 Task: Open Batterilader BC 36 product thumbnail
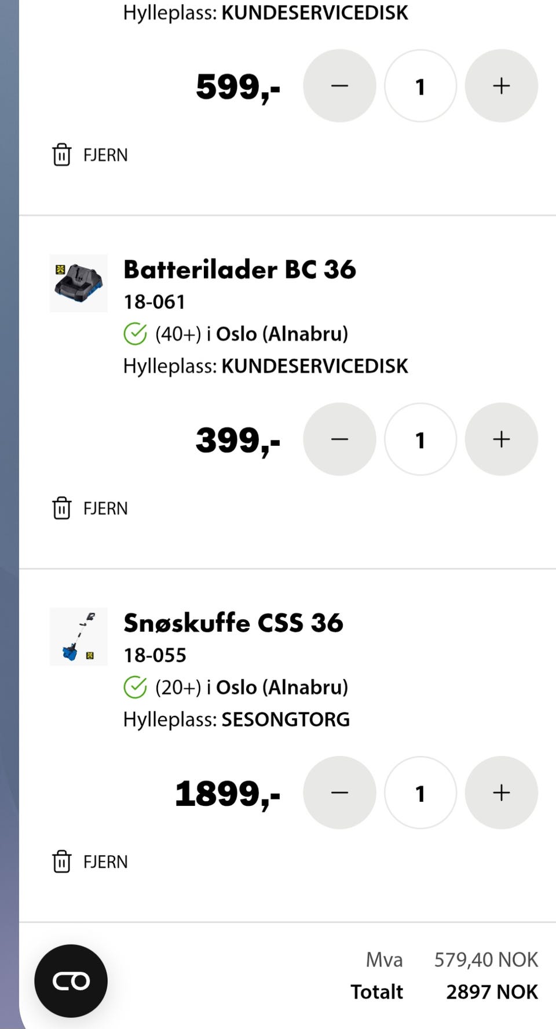tap(79, 283)
